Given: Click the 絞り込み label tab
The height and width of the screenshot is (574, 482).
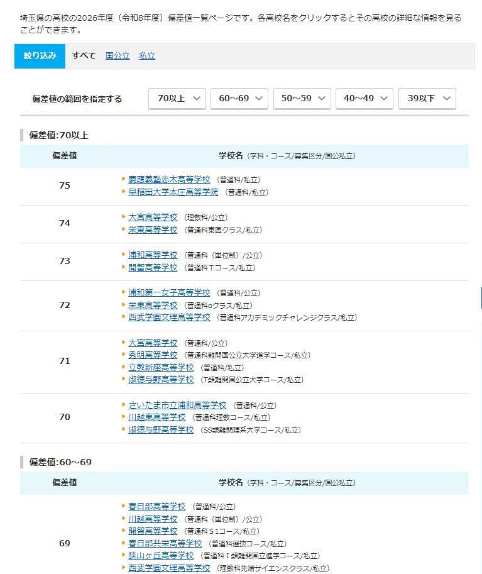Looking at the screenshot, I should [40, 56].
